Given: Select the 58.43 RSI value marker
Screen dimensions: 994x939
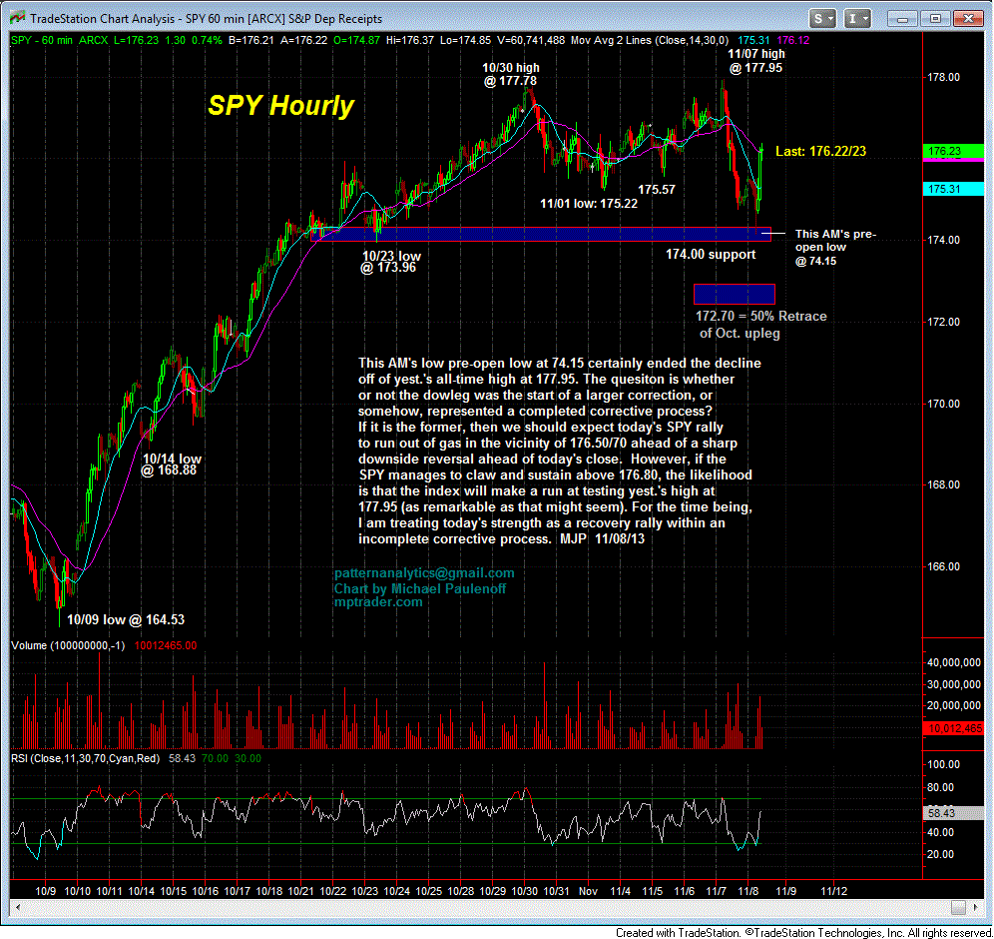Looking at the screenshot, I should click(953, 813).
